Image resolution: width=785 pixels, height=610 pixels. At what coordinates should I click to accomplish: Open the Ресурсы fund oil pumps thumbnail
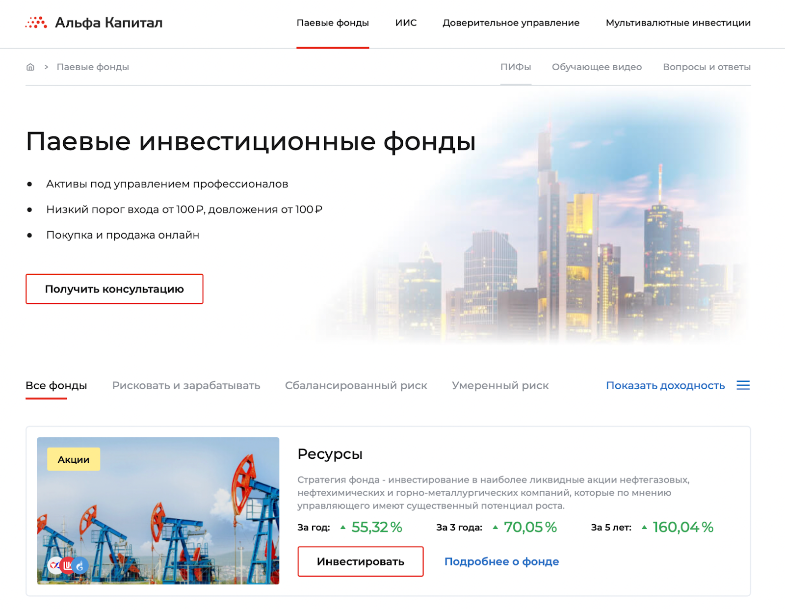[158, 511]
